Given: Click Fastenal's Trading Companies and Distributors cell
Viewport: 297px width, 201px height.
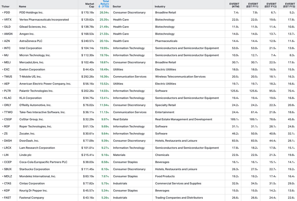Looking at the screenshot, I should [x=179, y=198].
